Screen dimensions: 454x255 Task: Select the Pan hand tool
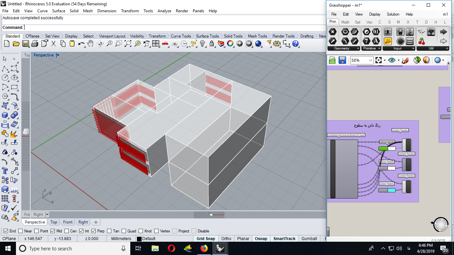(90, 43)
